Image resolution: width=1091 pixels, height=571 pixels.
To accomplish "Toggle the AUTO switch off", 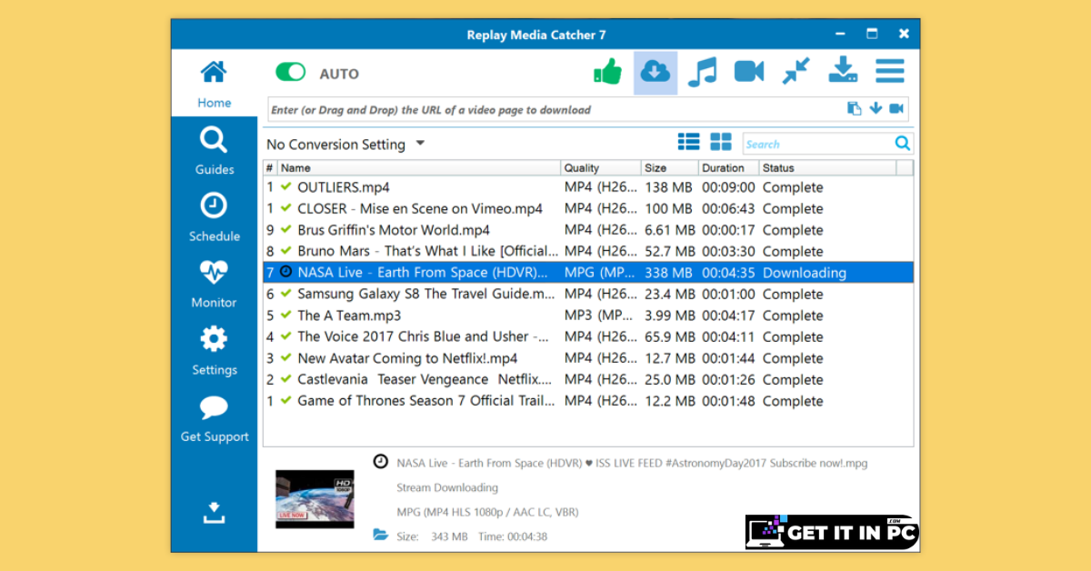I will pos(291,73).
